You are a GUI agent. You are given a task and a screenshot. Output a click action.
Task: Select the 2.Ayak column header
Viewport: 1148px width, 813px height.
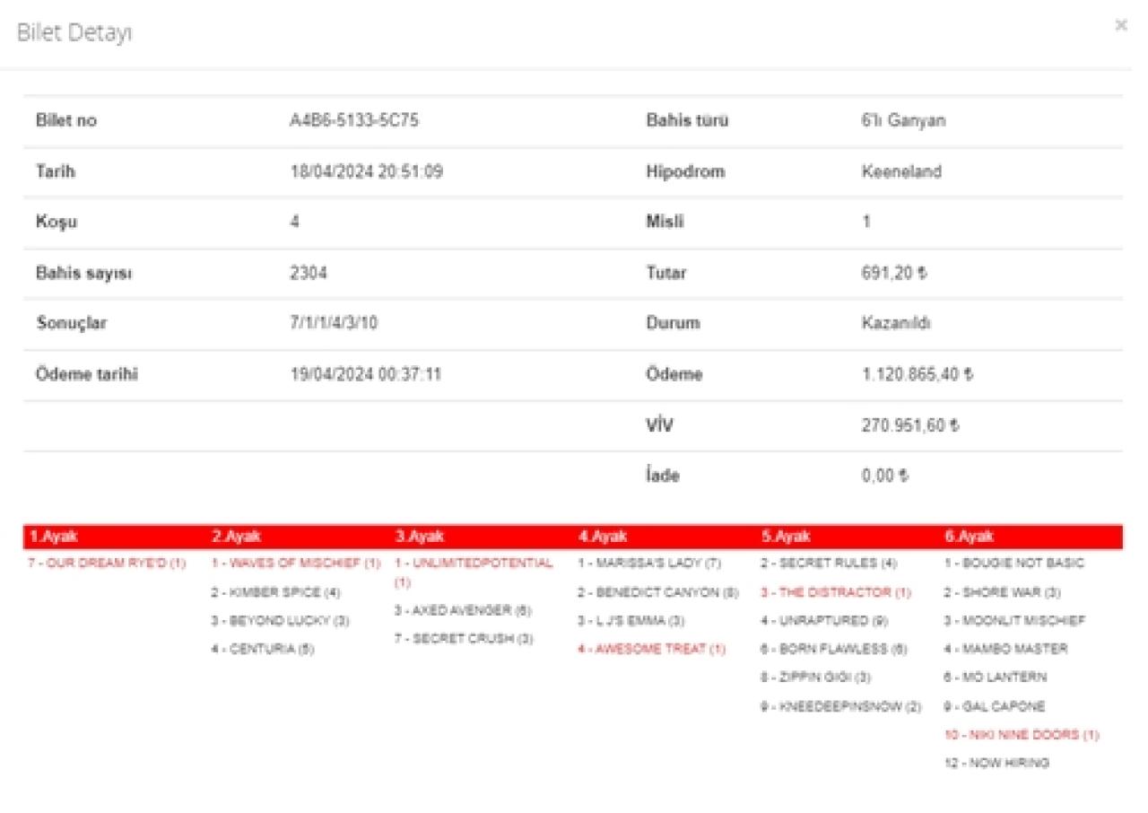coord(236,537)
